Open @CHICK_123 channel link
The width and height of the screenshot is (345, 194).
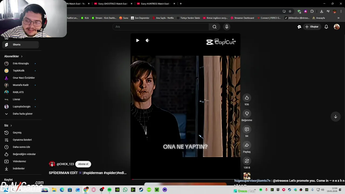[x=65, y=164]
